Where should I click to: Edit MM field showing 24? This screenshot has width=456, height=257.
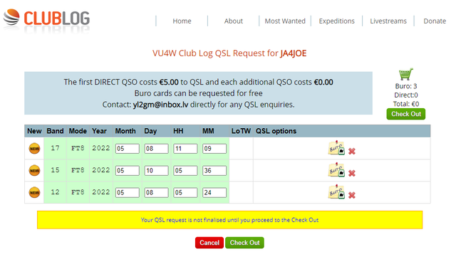coord(214,192)
